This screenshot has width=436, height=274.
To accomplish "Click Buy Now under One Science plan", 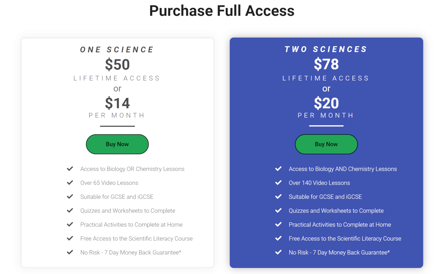I will [x=117, y=144].
